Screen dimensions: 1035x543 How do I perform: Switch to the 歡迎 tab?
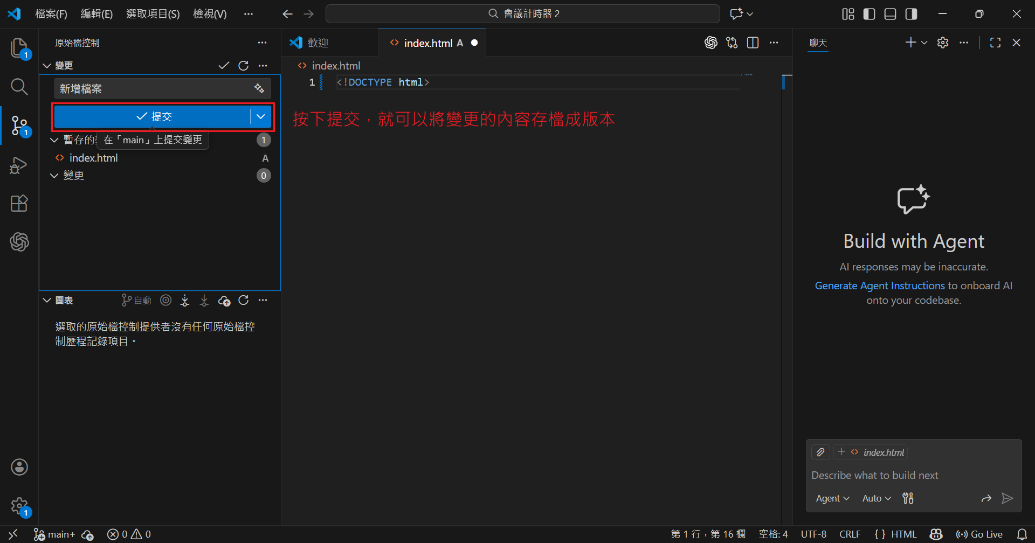(318, 43)
